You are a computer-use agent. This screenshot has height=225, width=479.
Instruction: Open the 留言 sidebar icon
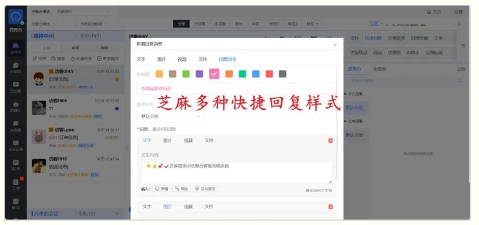[16, 165]
